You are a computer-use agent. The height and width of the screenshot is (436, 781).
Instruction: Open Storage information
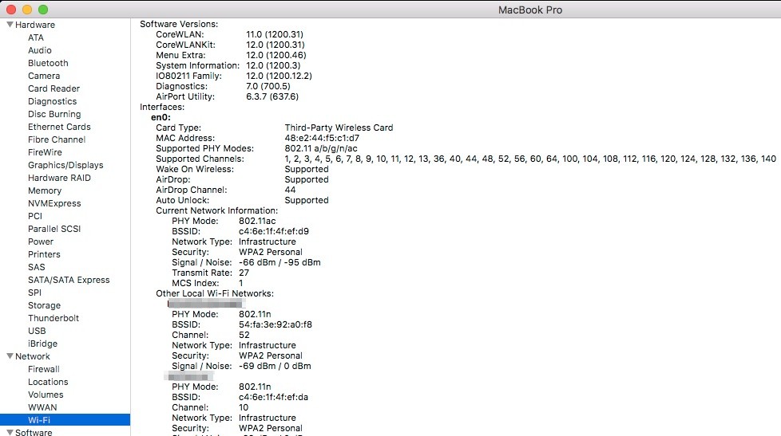click(45, 305)
